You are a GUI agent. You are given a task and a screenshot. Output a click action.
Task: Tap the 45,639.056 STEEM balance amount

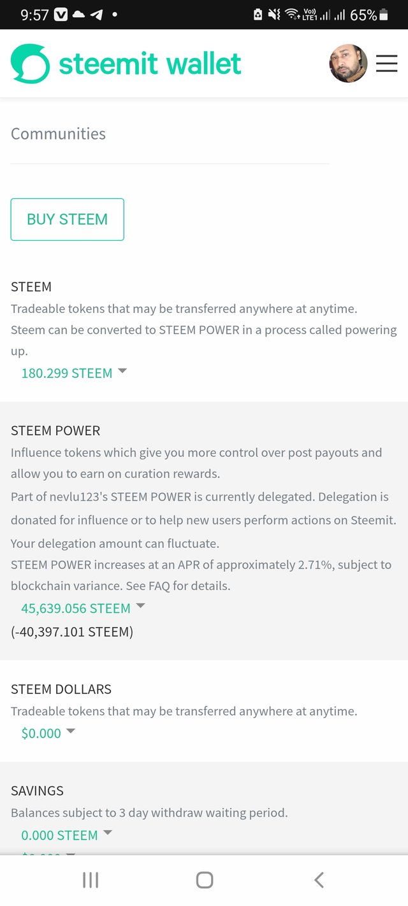76,608
